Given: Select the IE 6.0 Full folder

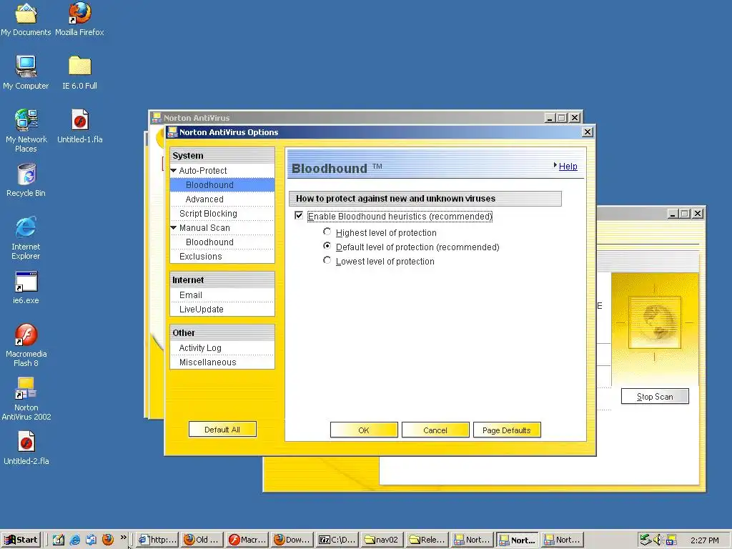Looking at the screenshot, I should (80, 72).
